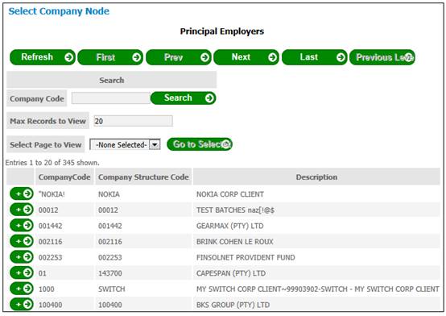Click plus arrow icon for company 00012
The height and width of the screenshot is (316, 446).
click(22, 210)
